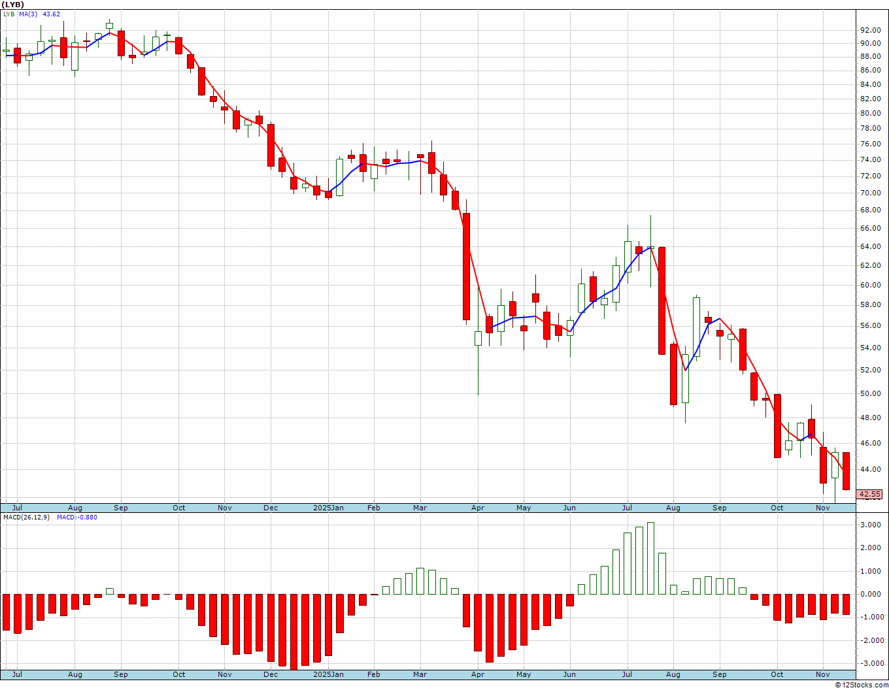Click the 56.00 price axis label

[x=869, y=325]
